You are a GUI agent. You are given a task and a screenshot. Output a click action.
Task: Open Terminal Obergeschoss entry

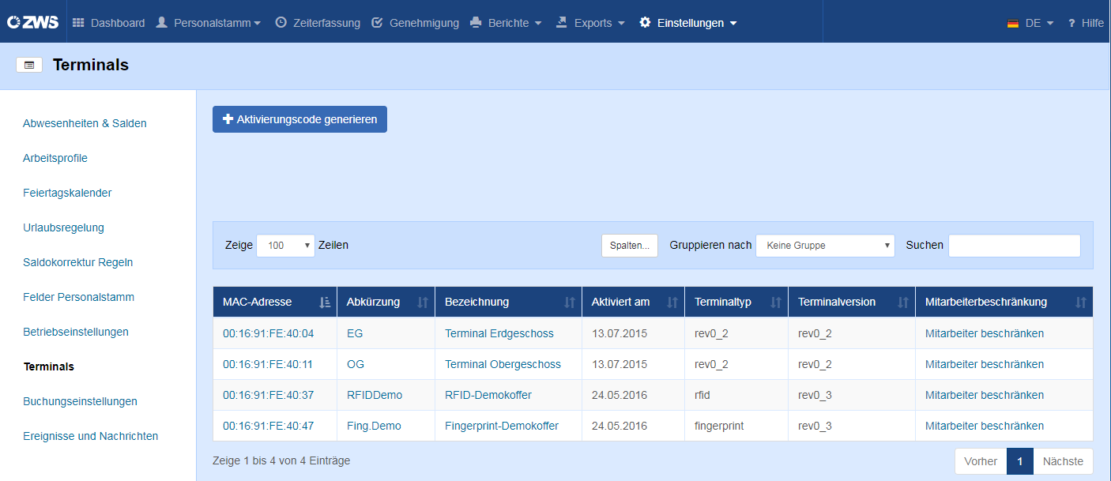[503, 364]
